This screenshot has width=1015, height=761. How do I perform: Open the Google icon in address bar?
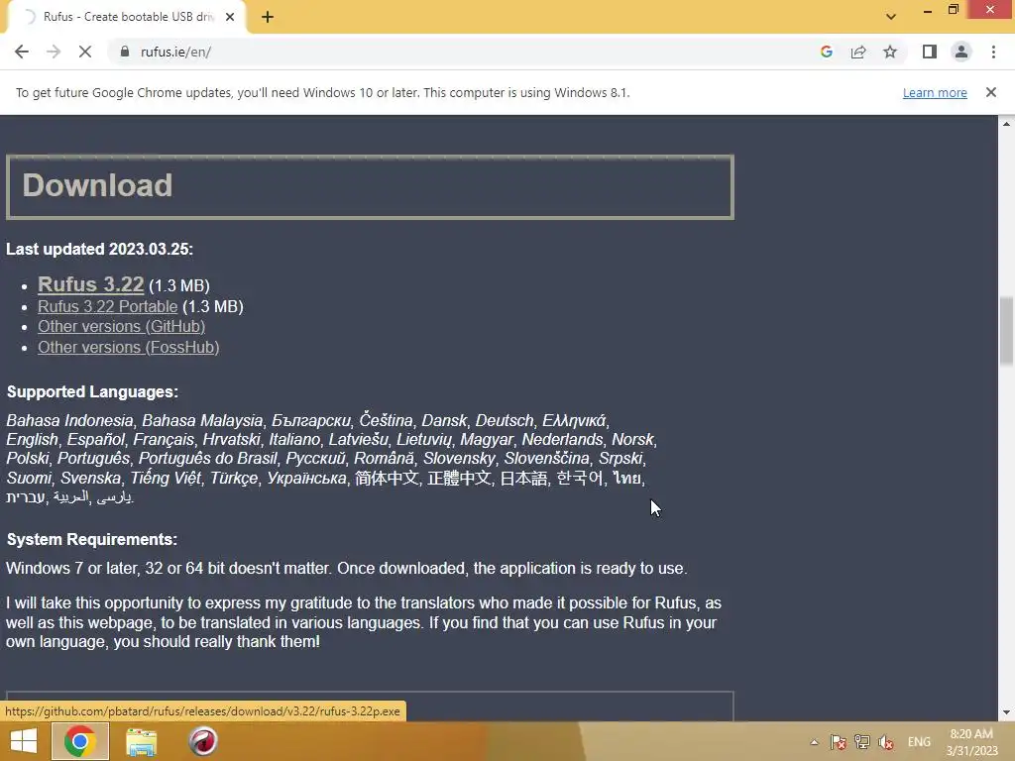(826, 52)
